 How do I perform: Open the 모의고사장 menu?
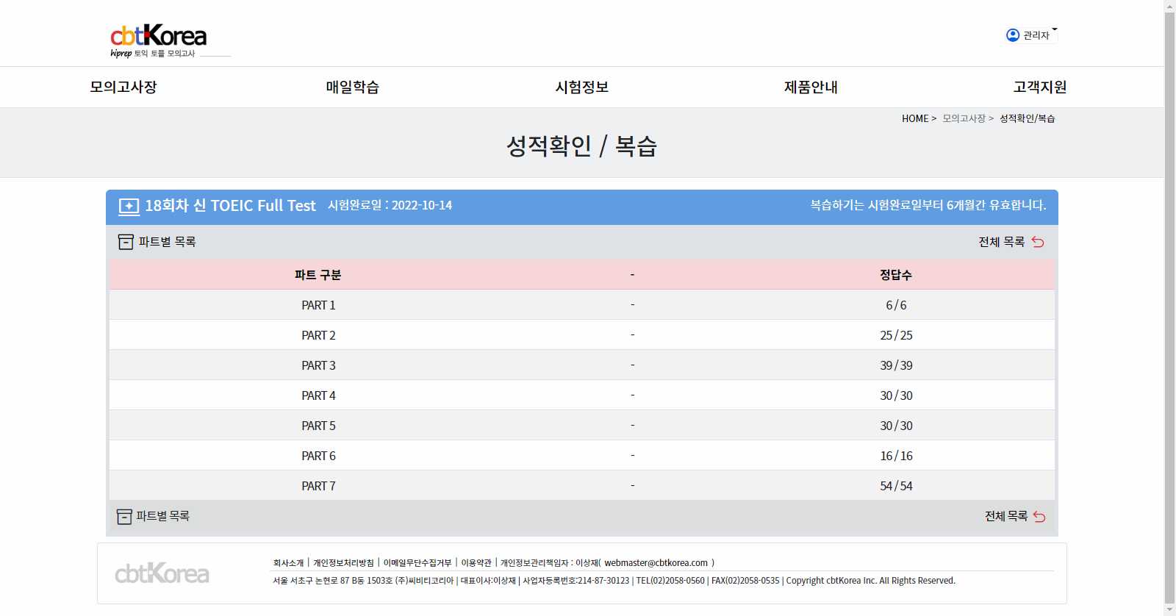123,87
